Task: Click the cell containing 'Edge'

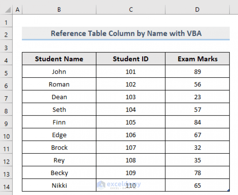Action: point(59,135)
